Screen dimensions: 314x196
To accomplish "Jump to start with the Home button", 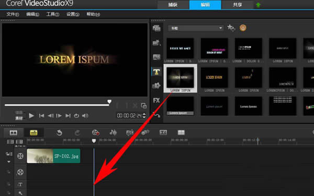I will coord(41,116).
